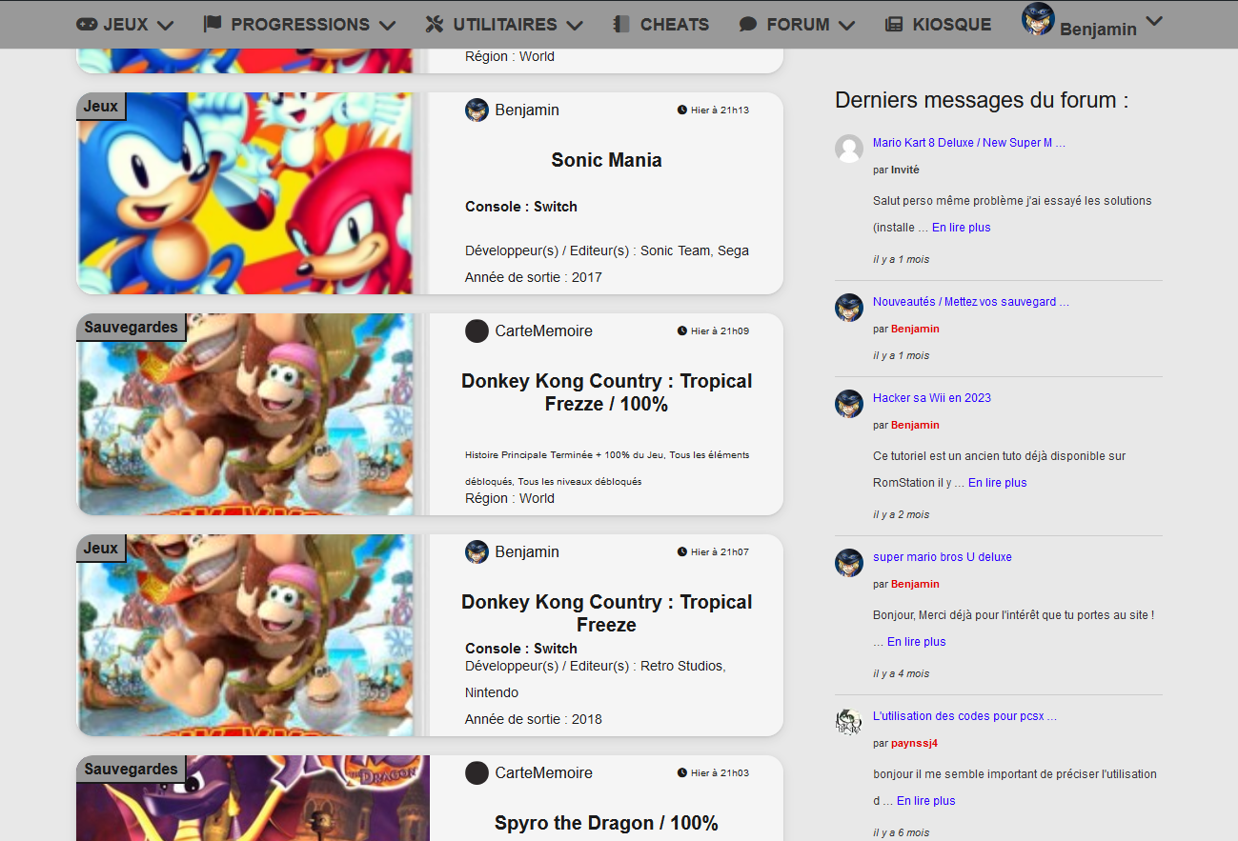Go to the KIOSQUE menu item
The image size is (1238, 841).
point(951,25)
